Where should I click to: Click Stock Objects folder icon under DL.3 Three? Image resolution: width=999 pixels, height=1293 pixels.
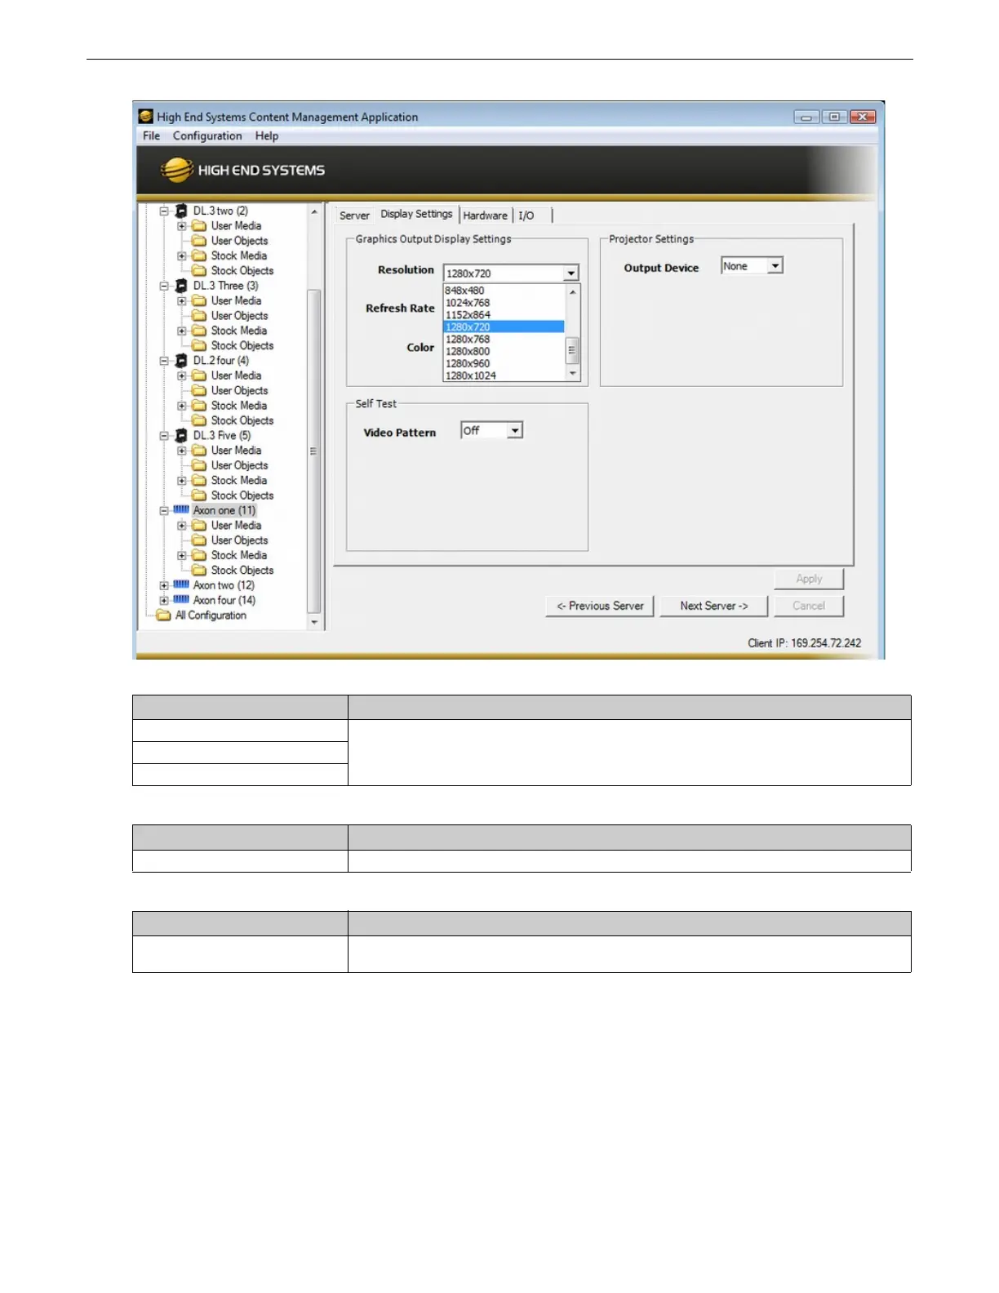point(199,346)
